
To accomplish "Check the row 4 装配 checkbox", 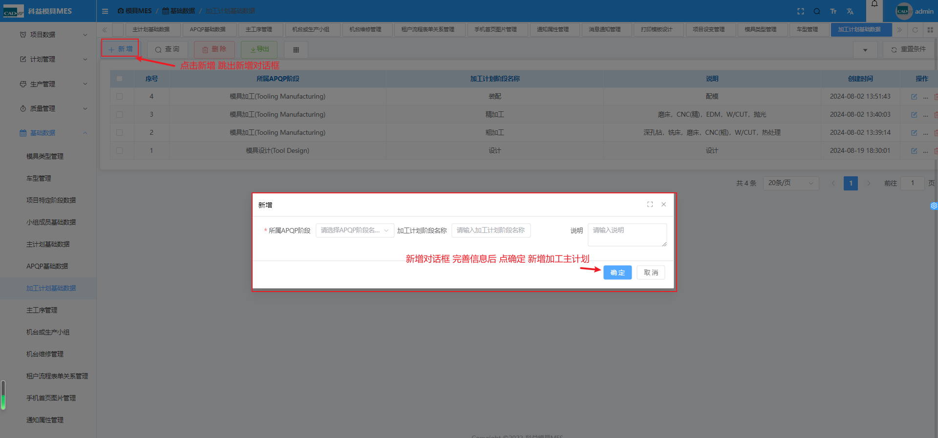I will click(119, 97).
